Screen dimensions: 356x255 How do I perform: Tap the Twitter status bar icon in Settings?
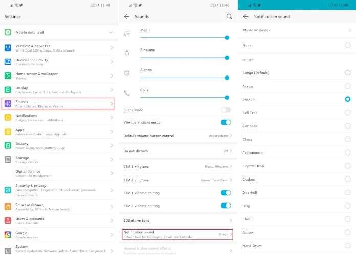[x=21, y=5]
